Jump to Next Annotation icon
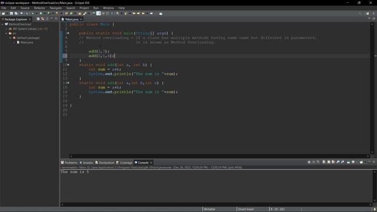 tap(118, 14)
